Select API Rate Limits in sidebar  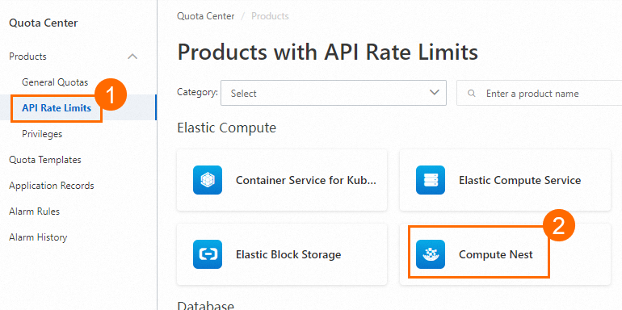tap(57, 108)
